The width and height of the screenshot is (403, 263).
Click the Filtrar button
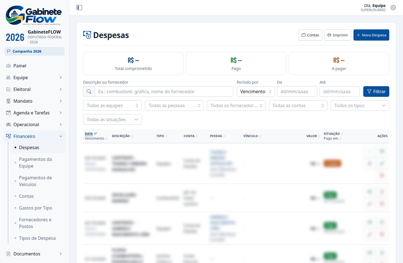click(x=376, y=91)
